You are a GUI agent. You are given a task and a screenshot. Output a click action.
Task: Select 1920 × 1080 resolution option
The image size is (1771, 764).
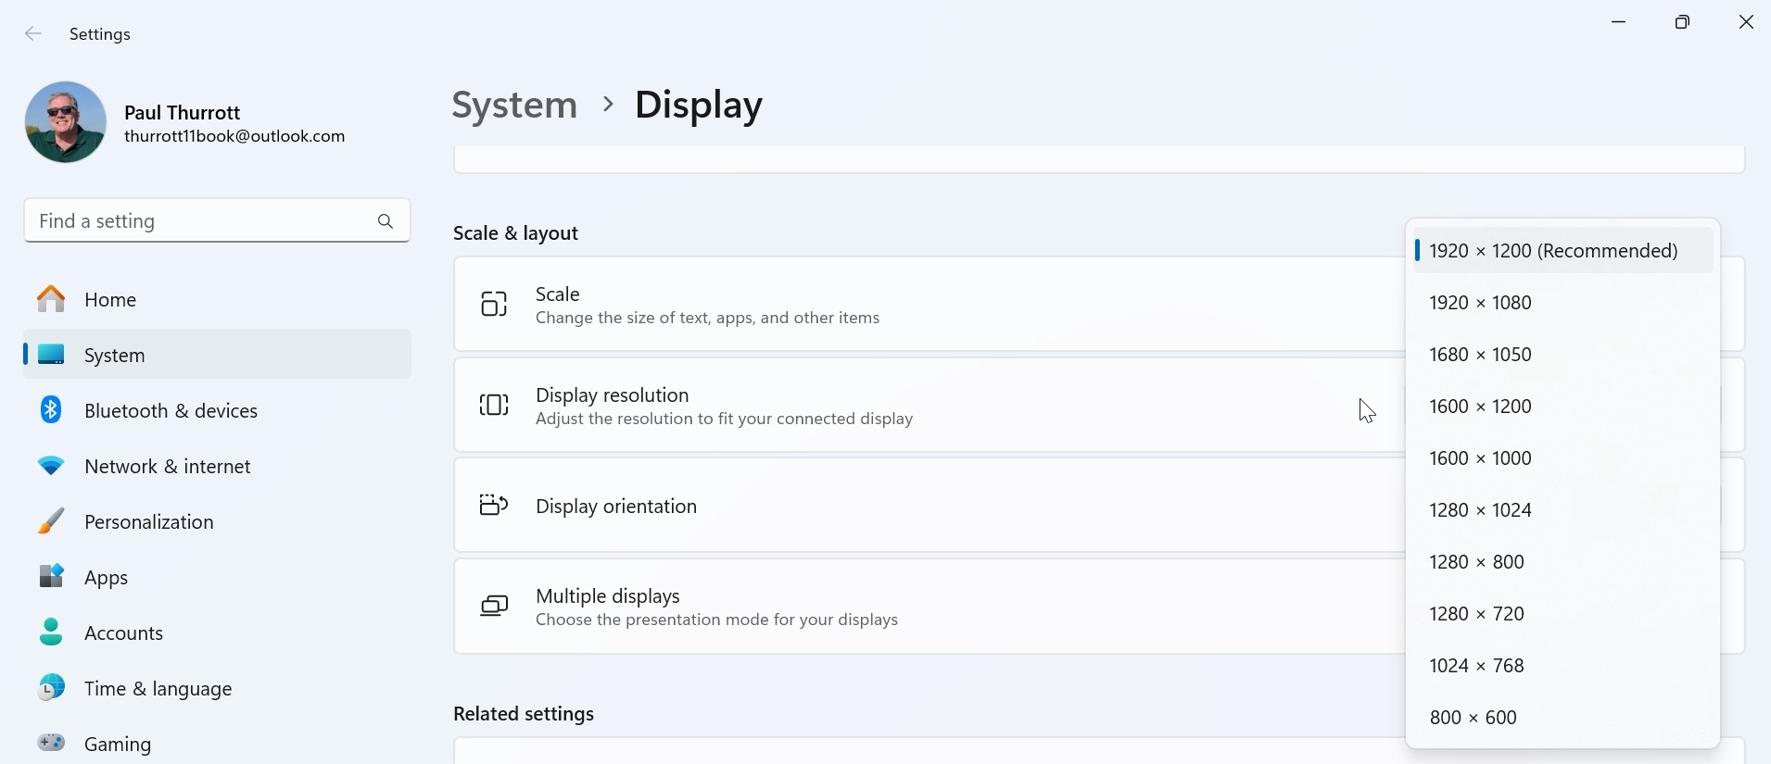[x=1480, y=303]
